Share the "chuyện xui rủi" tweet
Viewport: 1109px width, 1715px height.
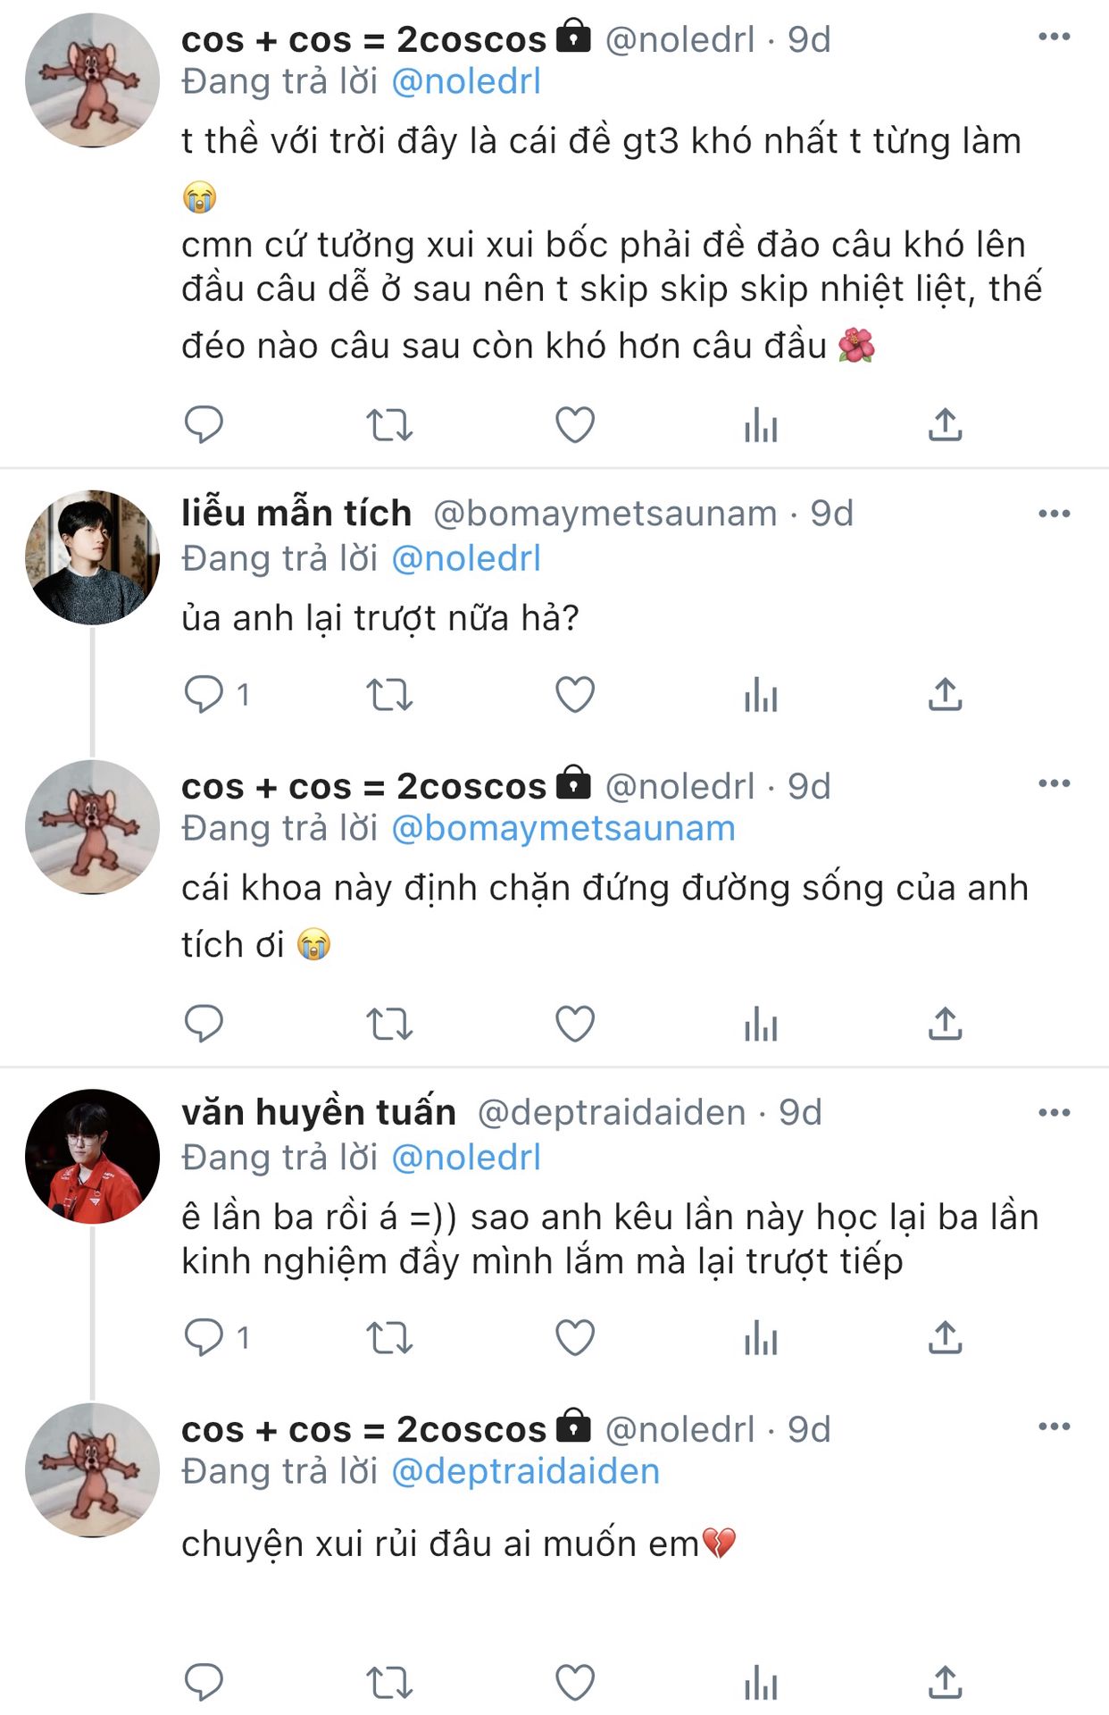coord(945,1683)
